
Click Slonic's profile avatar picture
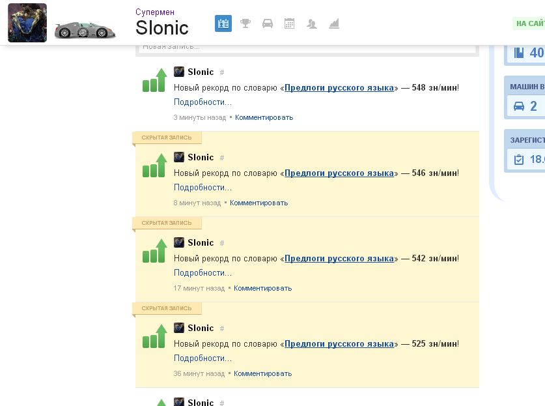[27, 23]
